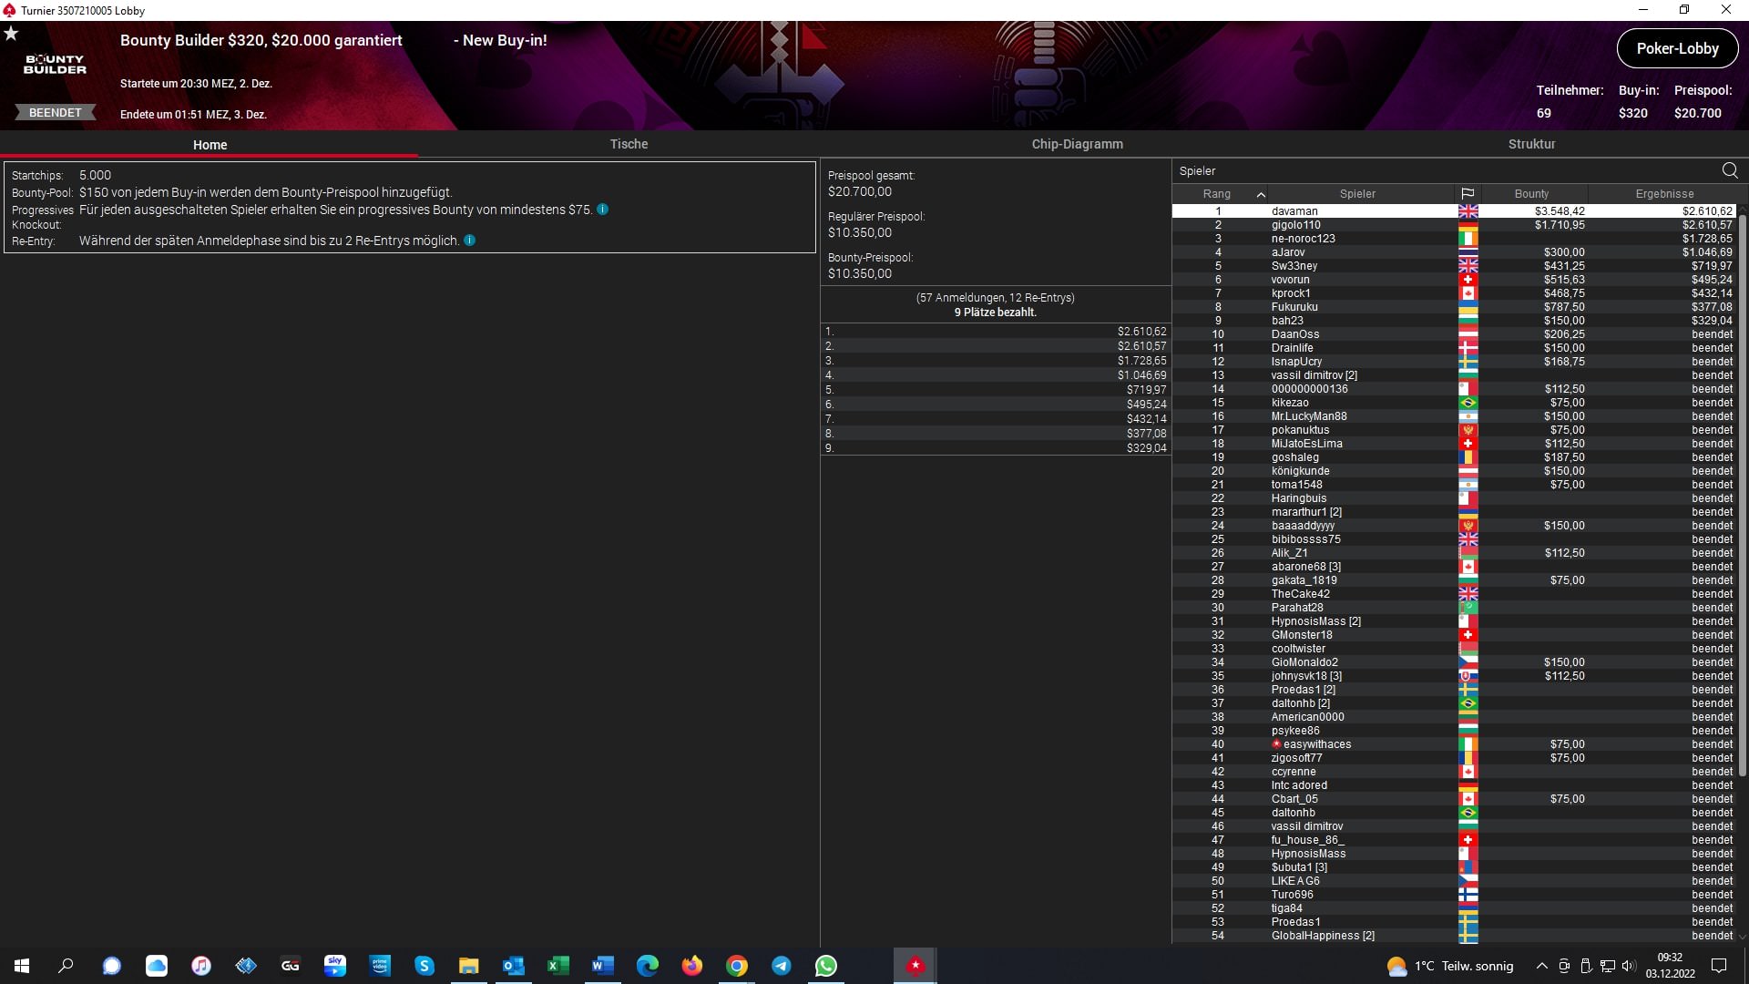Click info icon next to Re-Entry text
This screenshot has width=1749, height=984.
(469, 241)
